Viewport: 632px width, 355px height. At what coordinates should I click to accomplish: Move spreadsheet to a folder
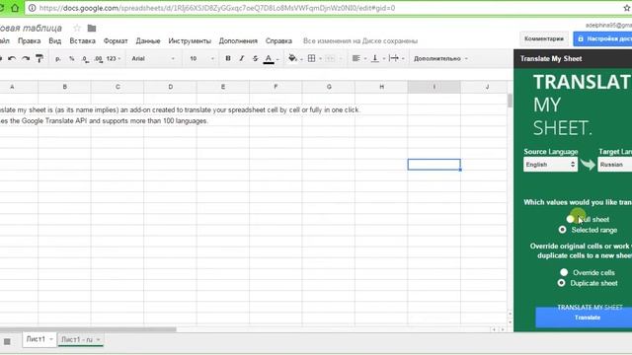click(92, 28)
